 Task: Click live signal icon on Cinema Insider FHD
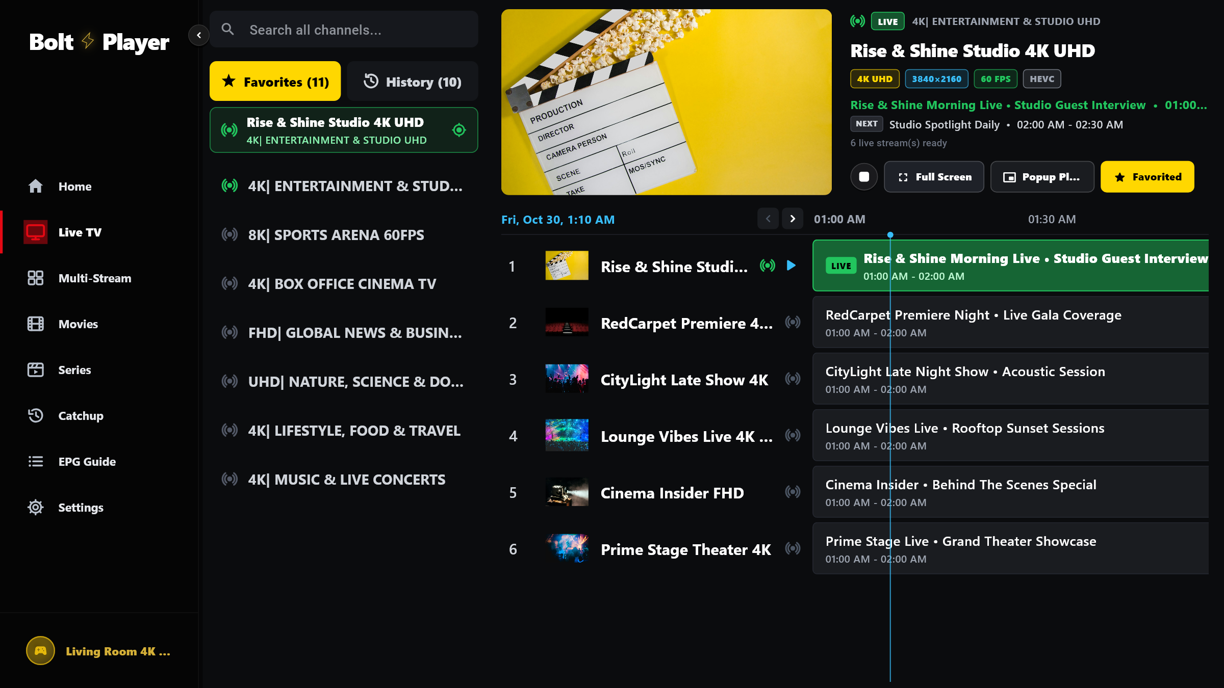pos(793,492)
